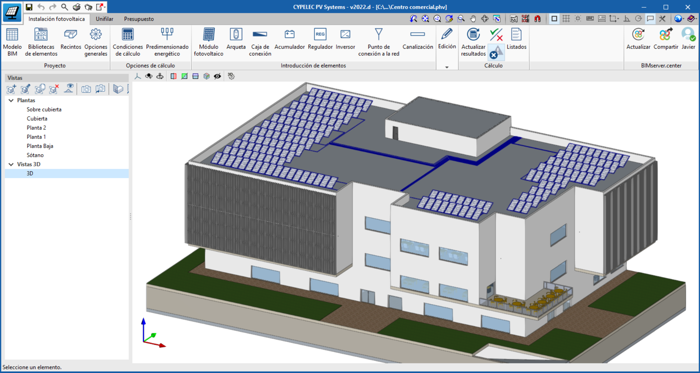This screenshot has height=373, width=700.
Task: Toggle the crossed-out eye visibility icon
Action: 218,76
